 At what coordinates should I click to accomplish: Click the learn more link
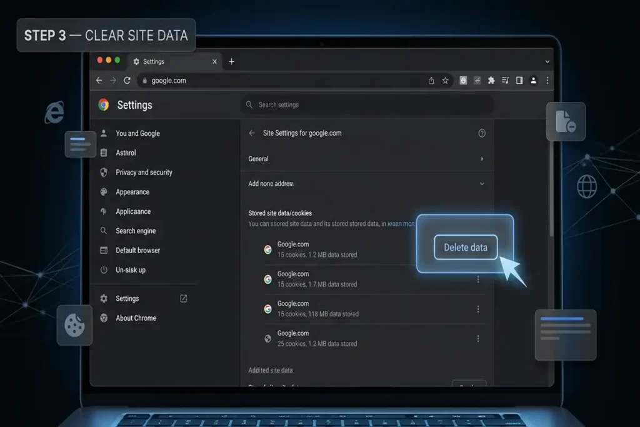[x=401, y=224]
